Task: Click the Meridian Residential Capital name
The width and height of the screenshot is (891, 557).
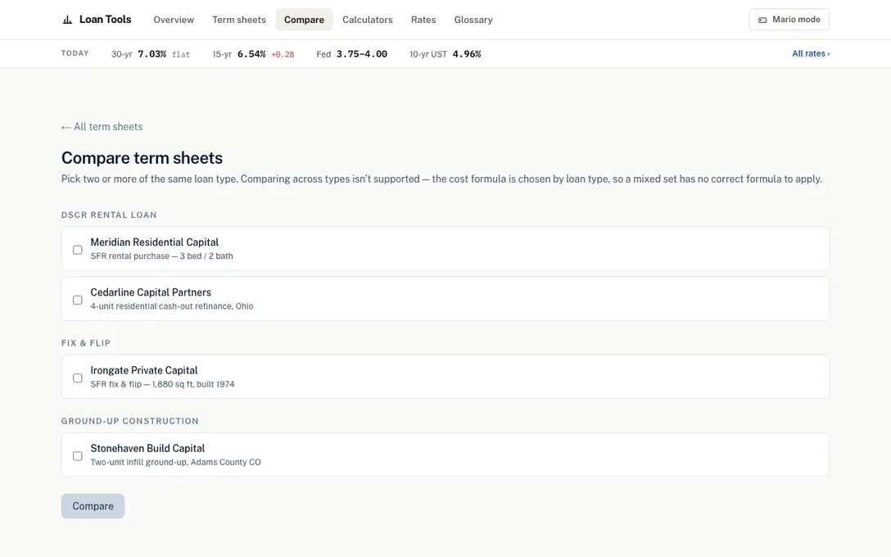Action: tap(155, 242)
